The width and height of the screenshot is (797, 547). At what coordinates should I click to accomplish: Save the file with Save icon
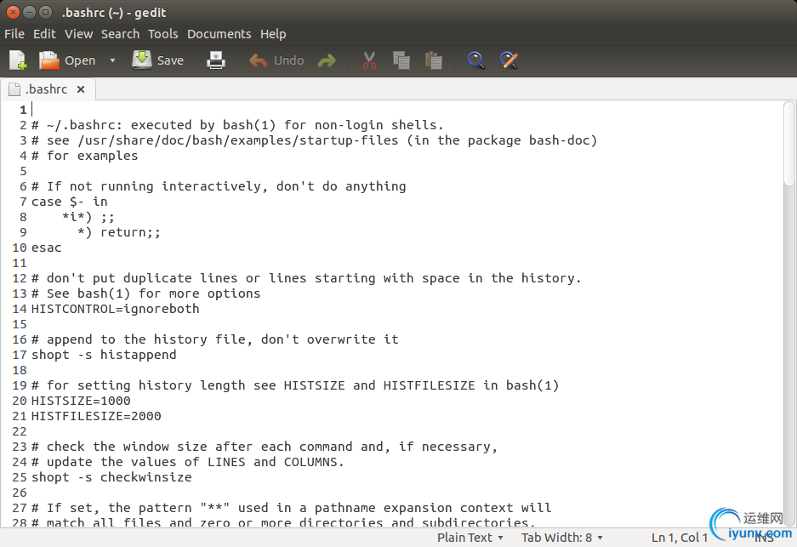click(142, 60)
